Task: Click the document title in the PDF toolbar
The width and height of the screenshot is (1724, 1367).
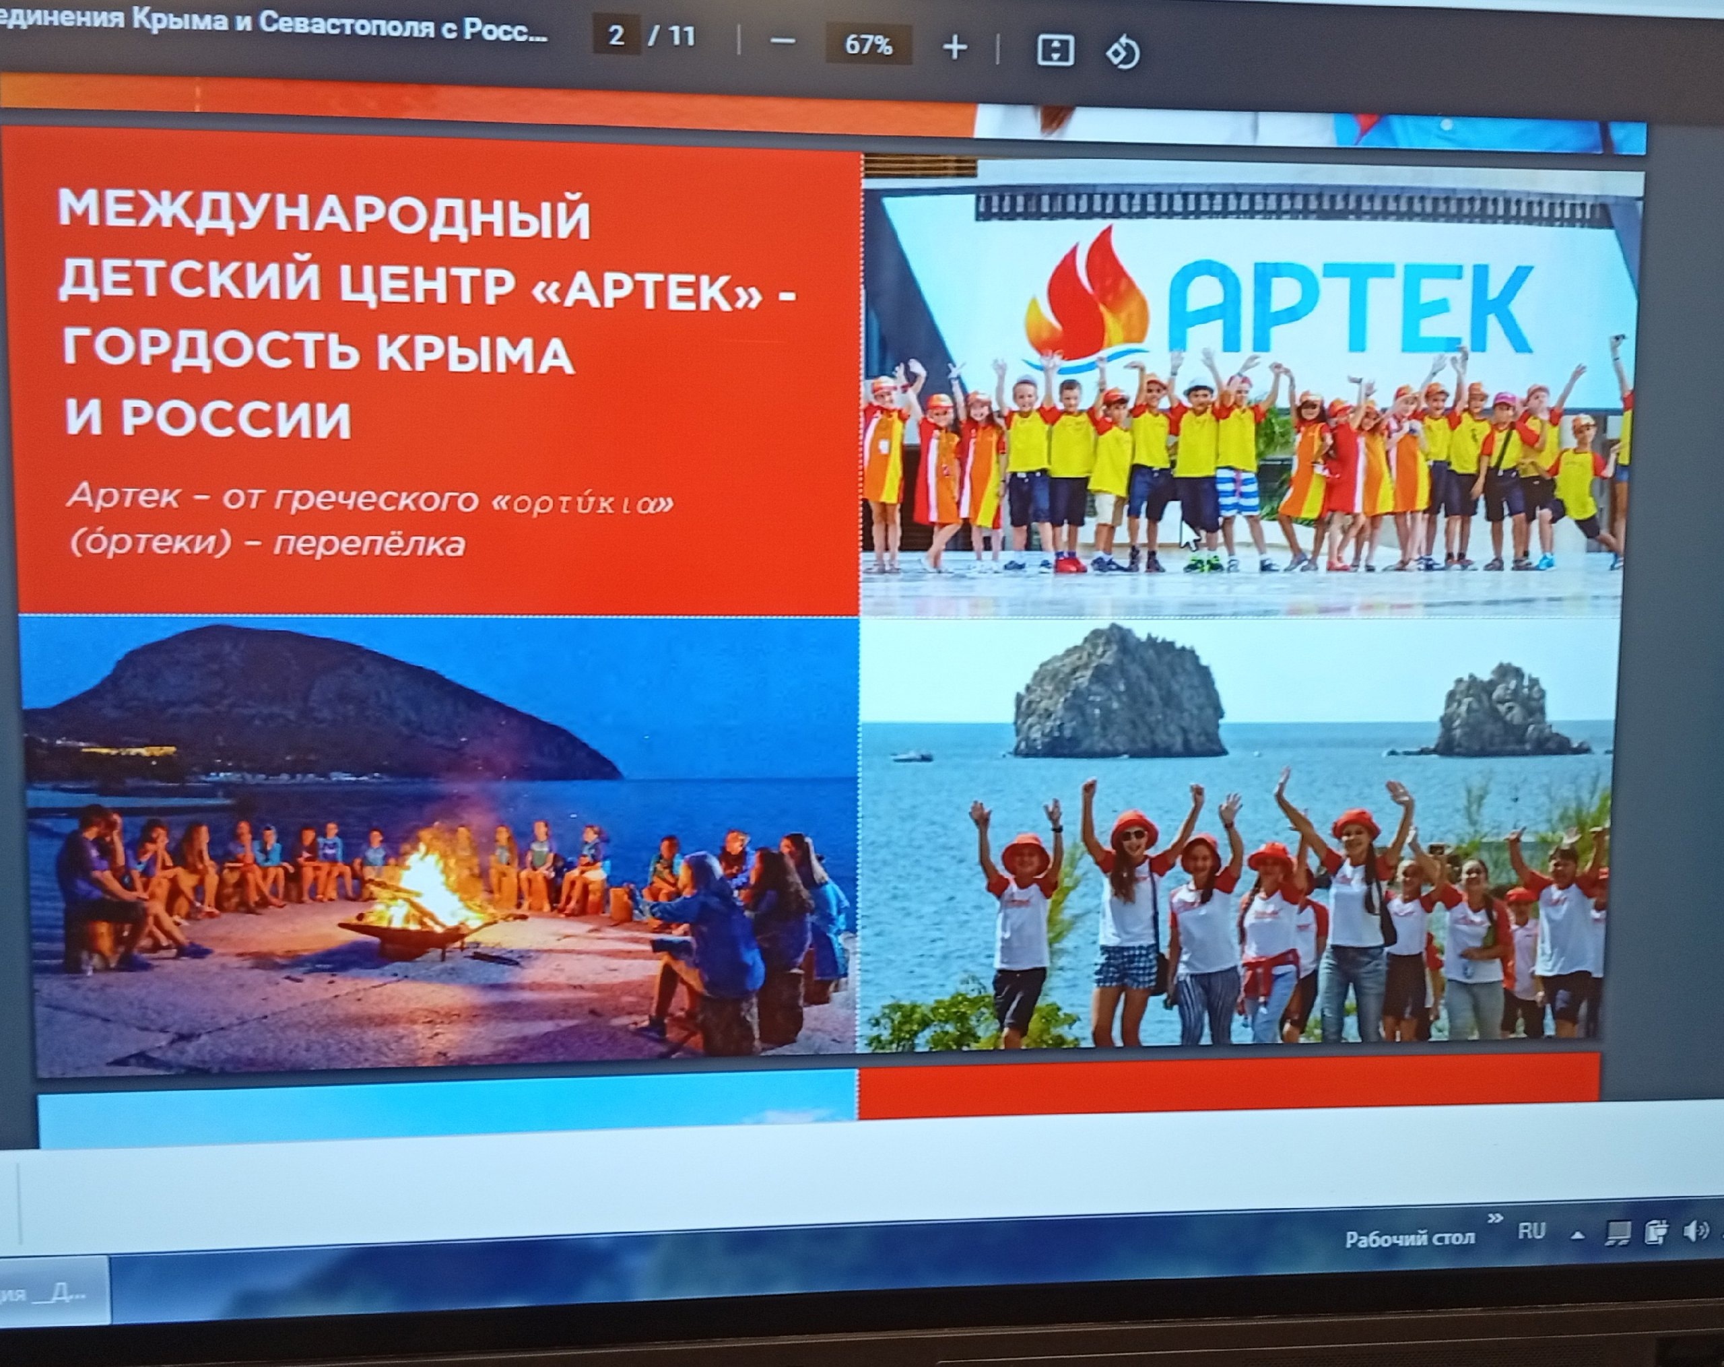Action: [272, 24]
